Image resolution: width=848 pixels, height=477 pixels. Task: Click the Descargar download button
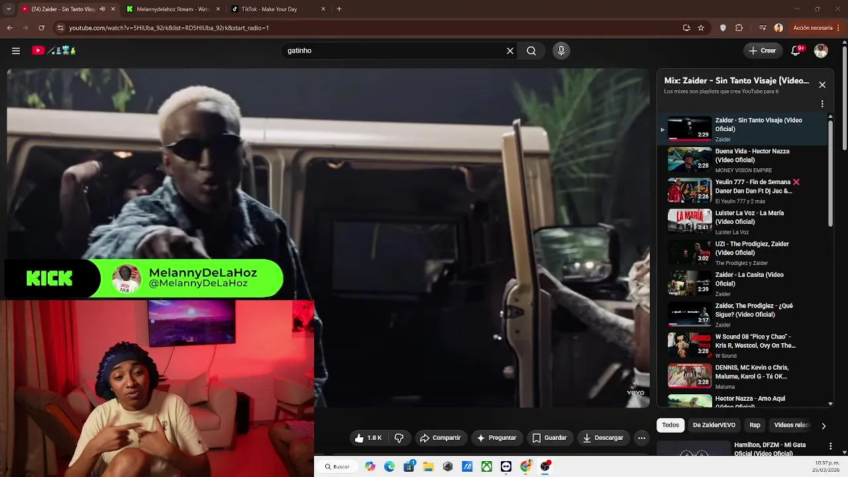click(x=603, y=438)
